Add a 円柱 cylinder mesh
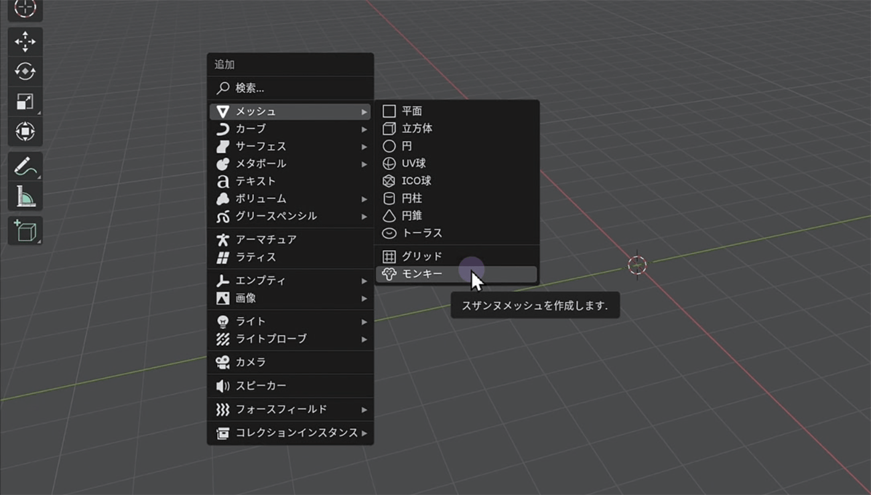This screenshot has height=495, width=871. (456, 198)
